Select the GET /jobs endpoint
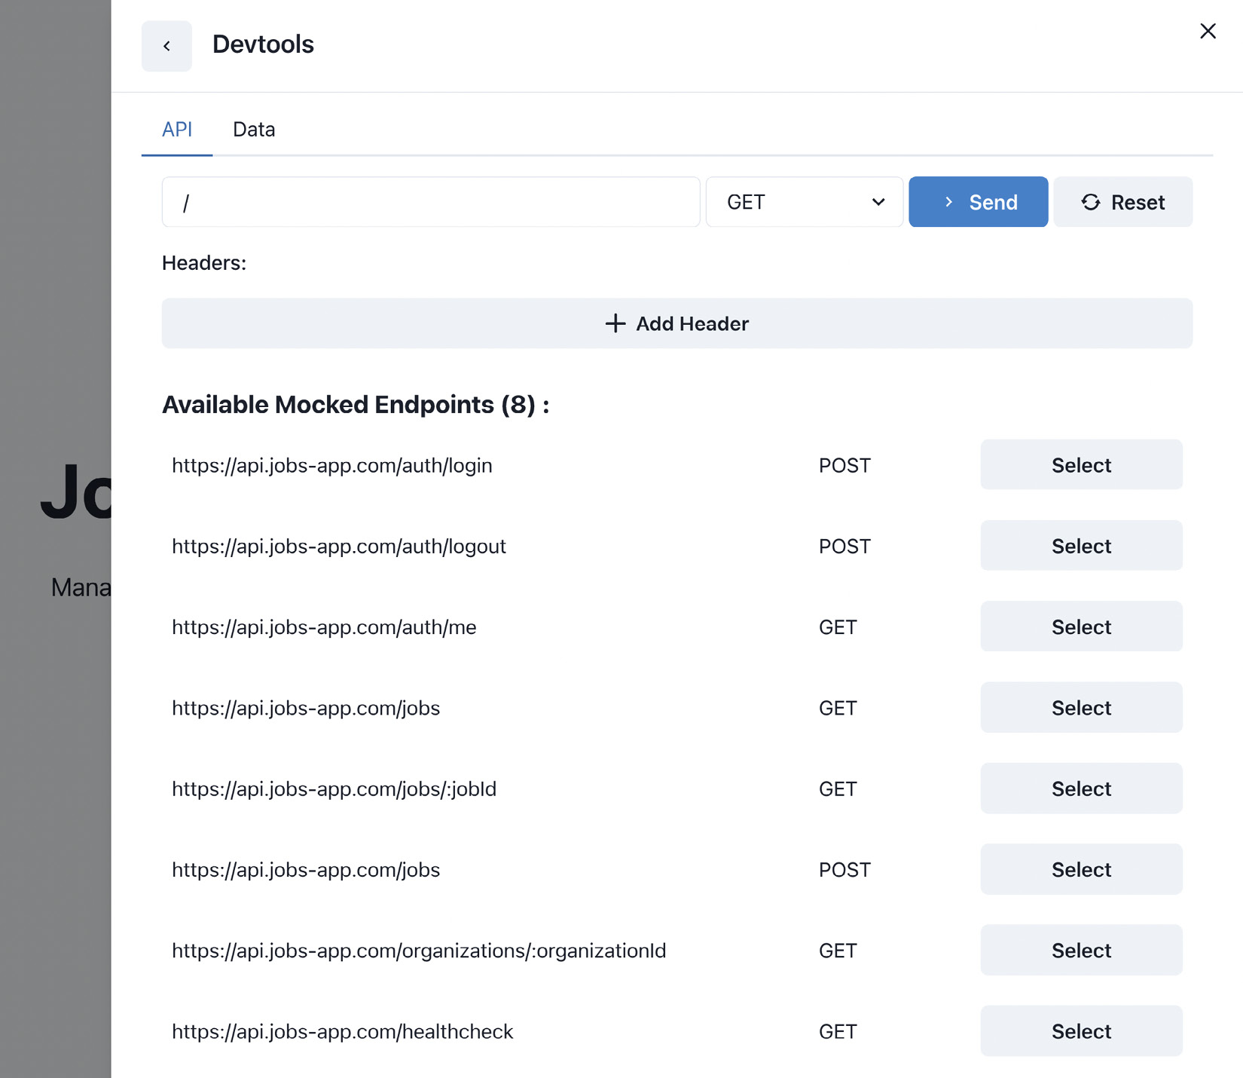Screen dimensions: 1243x1078 click(1081, 708)
